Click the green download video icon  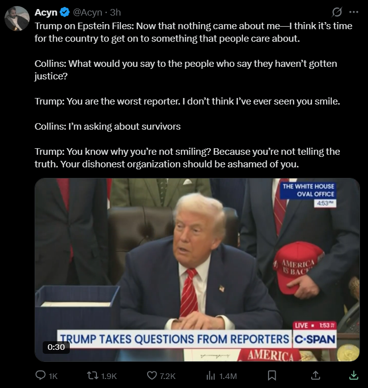(x=353, y=375)
